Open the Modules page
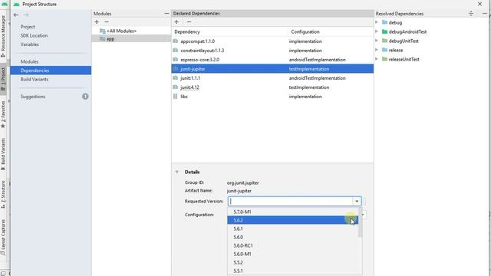 pyautogui.click(x=29, y=61)
